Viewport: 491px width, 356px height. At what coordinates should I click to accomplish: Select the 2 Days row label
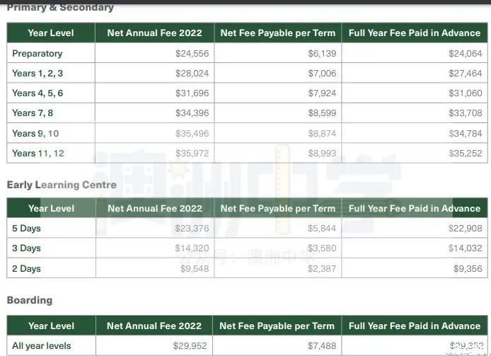pos(26,268)
